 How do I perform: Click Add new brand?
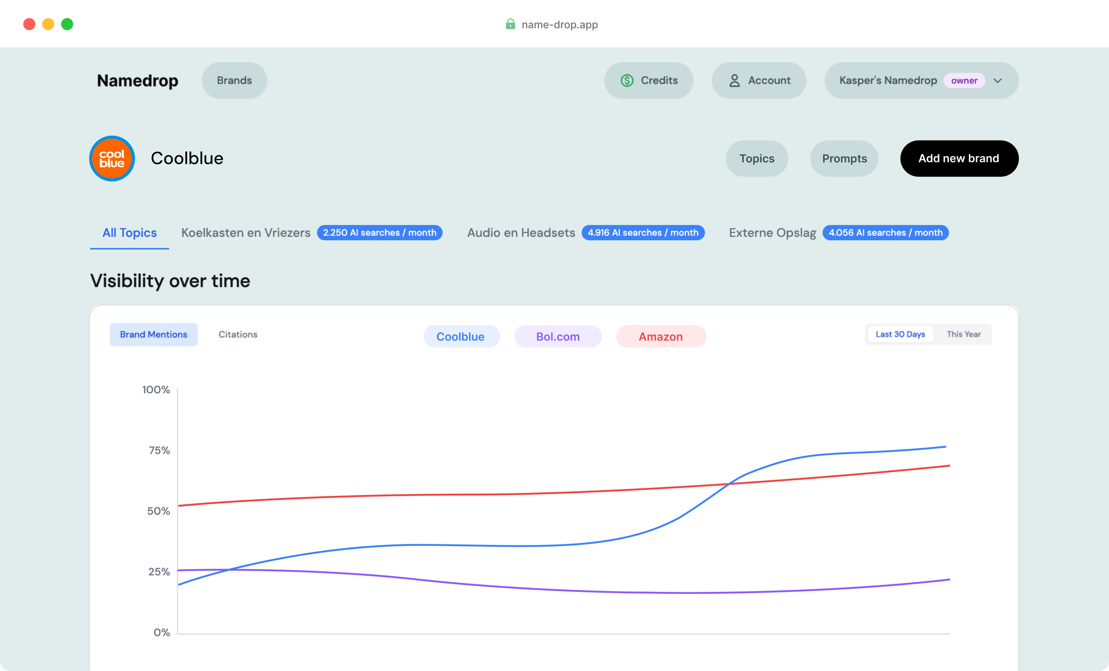click(x=959, y=159)
